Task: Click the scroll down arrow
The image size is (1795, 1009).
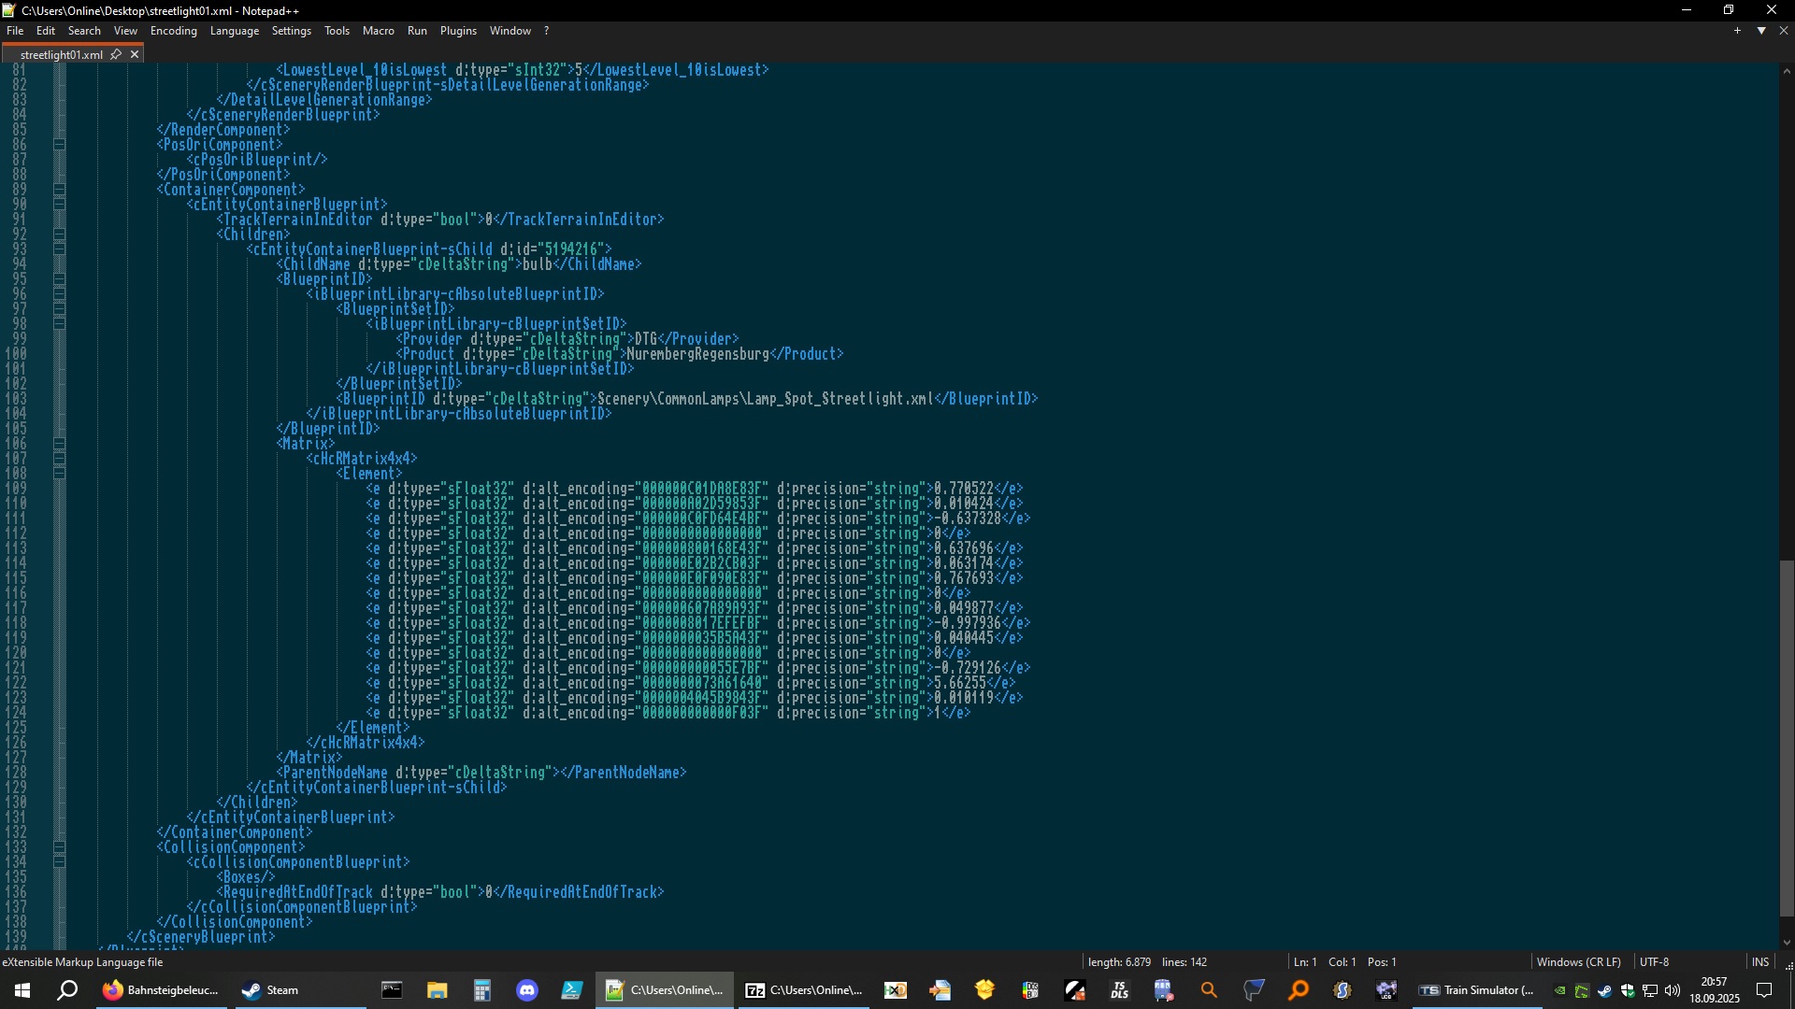Action: 1787,943
